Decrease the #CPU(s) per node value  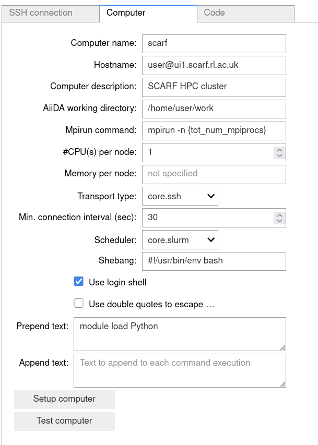pyautogui.click(x=280, y=155)
